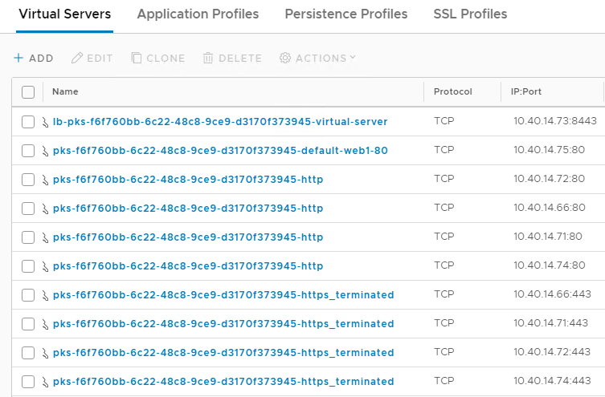
Task: Go to Persistence Profiles tab
Action: tap(345, 14)
